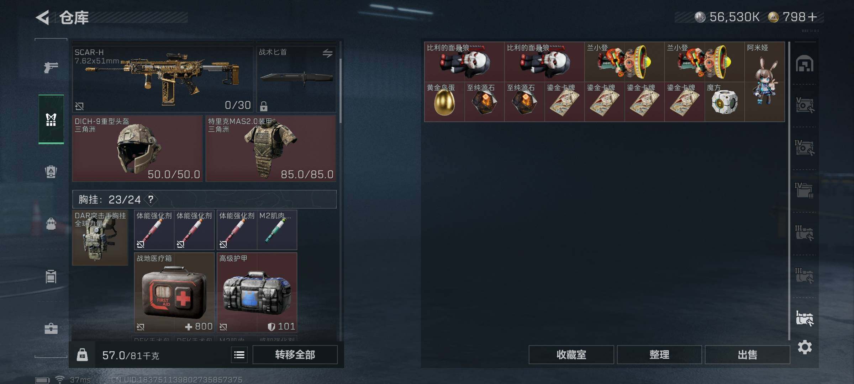Go back using the arrow beside 仓库

[42, 17]
